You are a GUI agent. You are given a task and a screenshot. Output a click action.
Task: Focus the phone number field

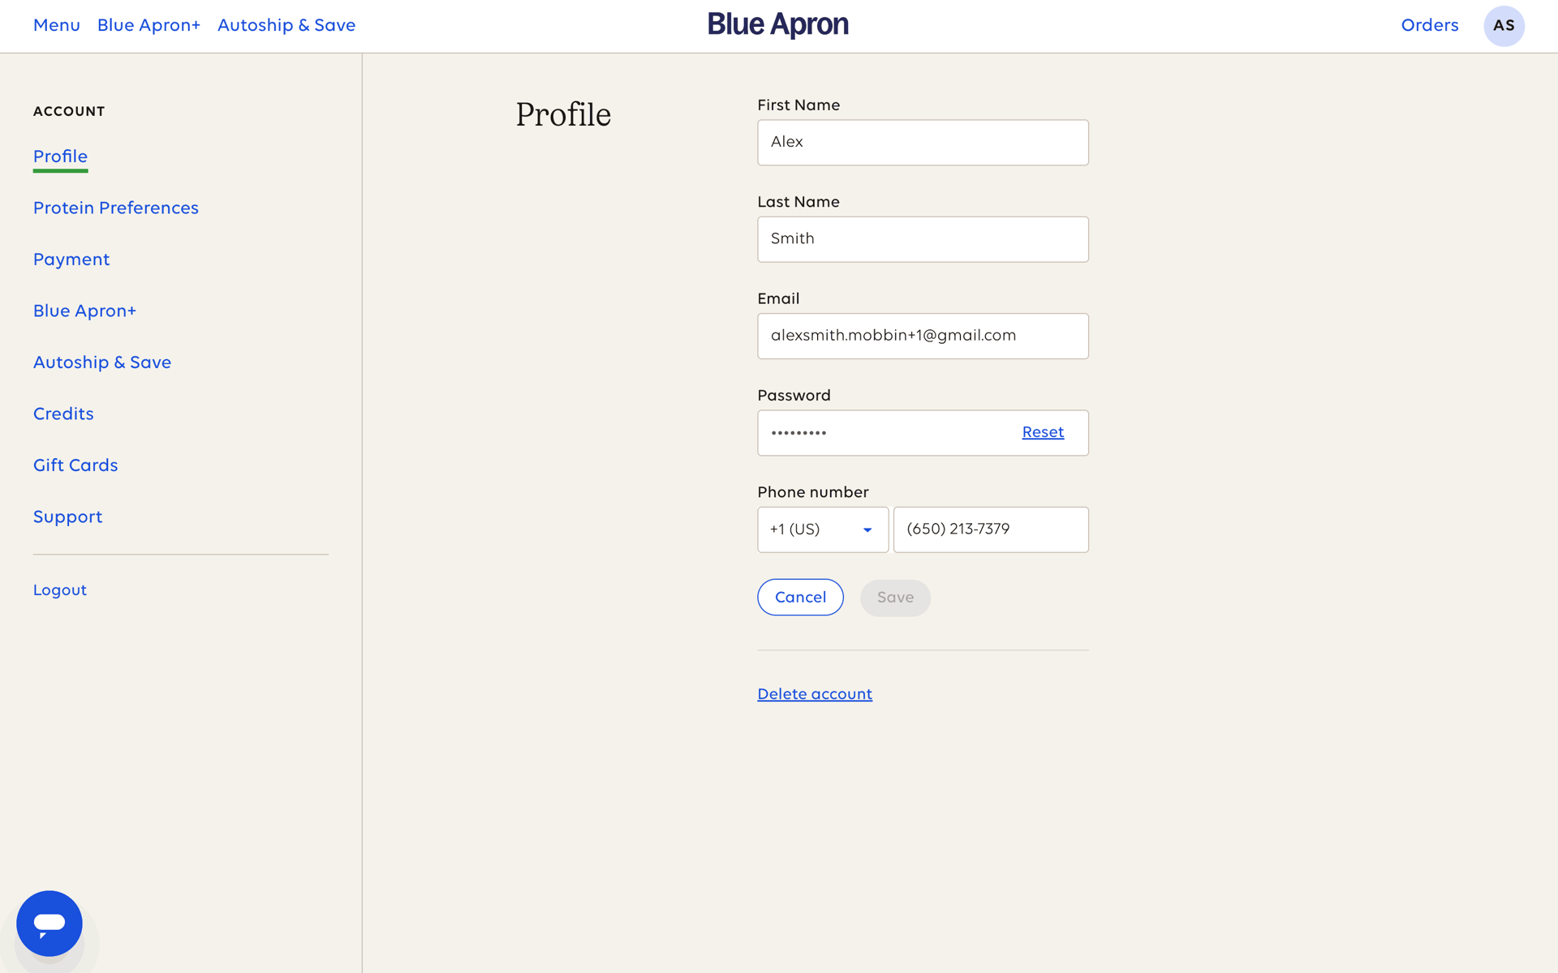[x=991, y=529]
